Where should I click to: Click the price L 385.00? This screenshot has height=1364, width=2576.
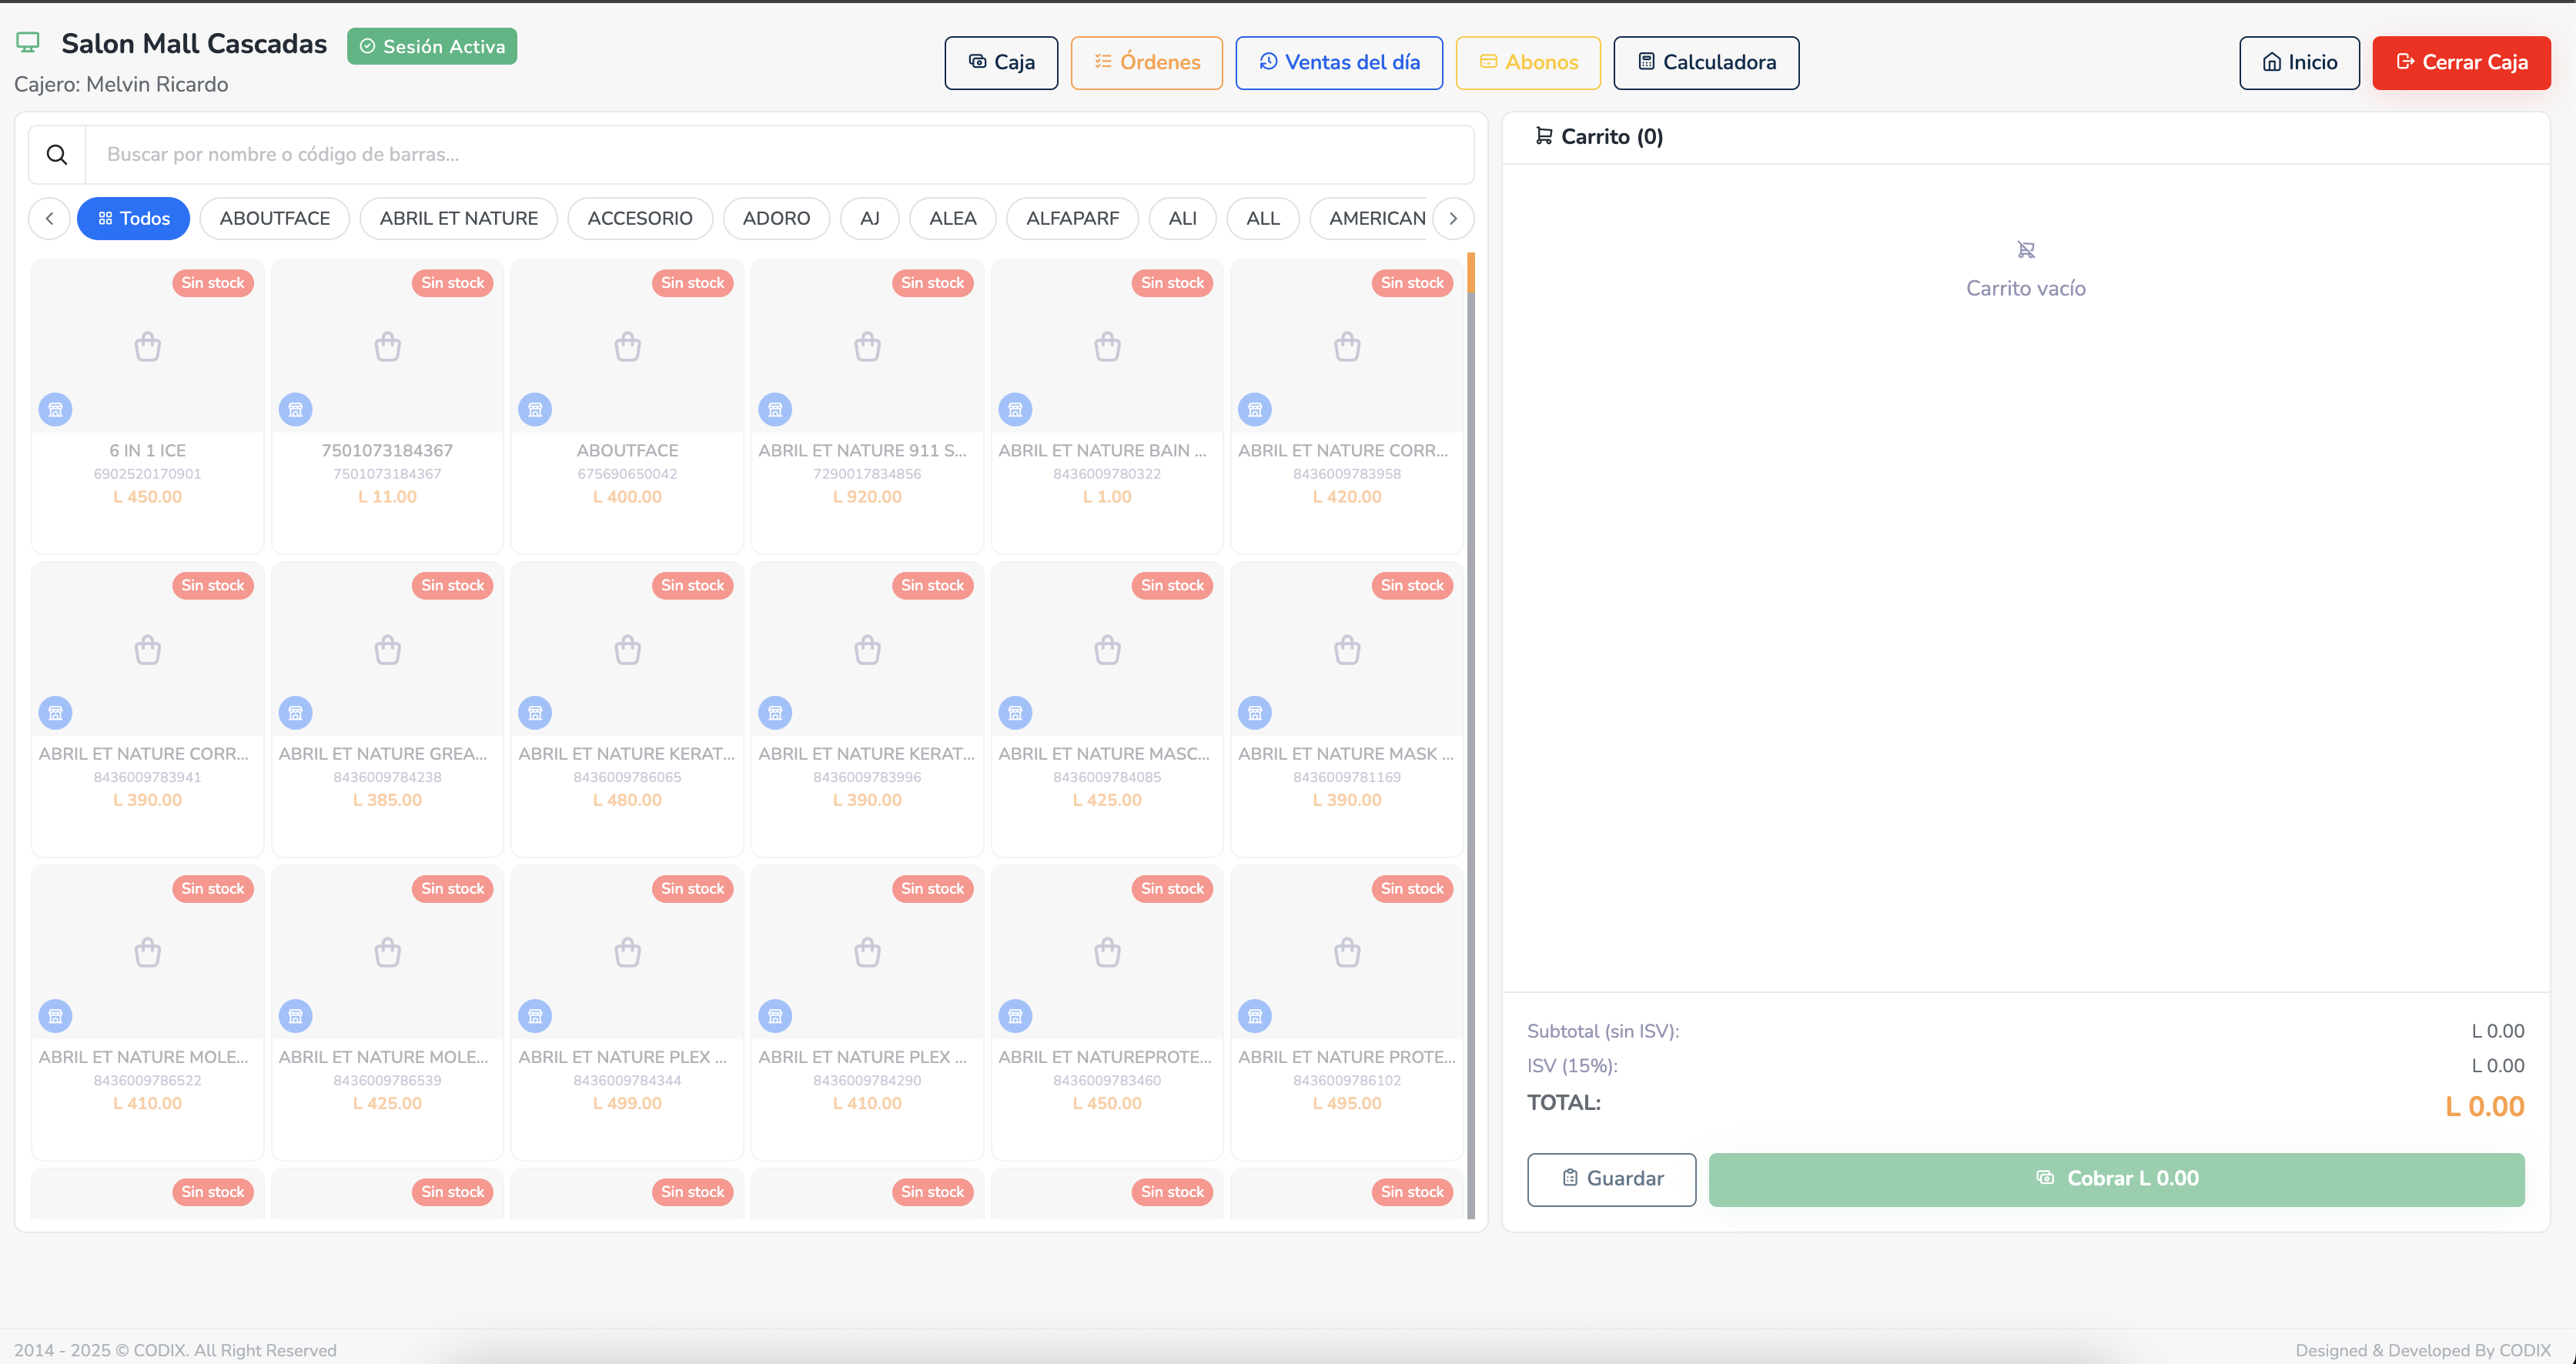click(x=388, y=800)
